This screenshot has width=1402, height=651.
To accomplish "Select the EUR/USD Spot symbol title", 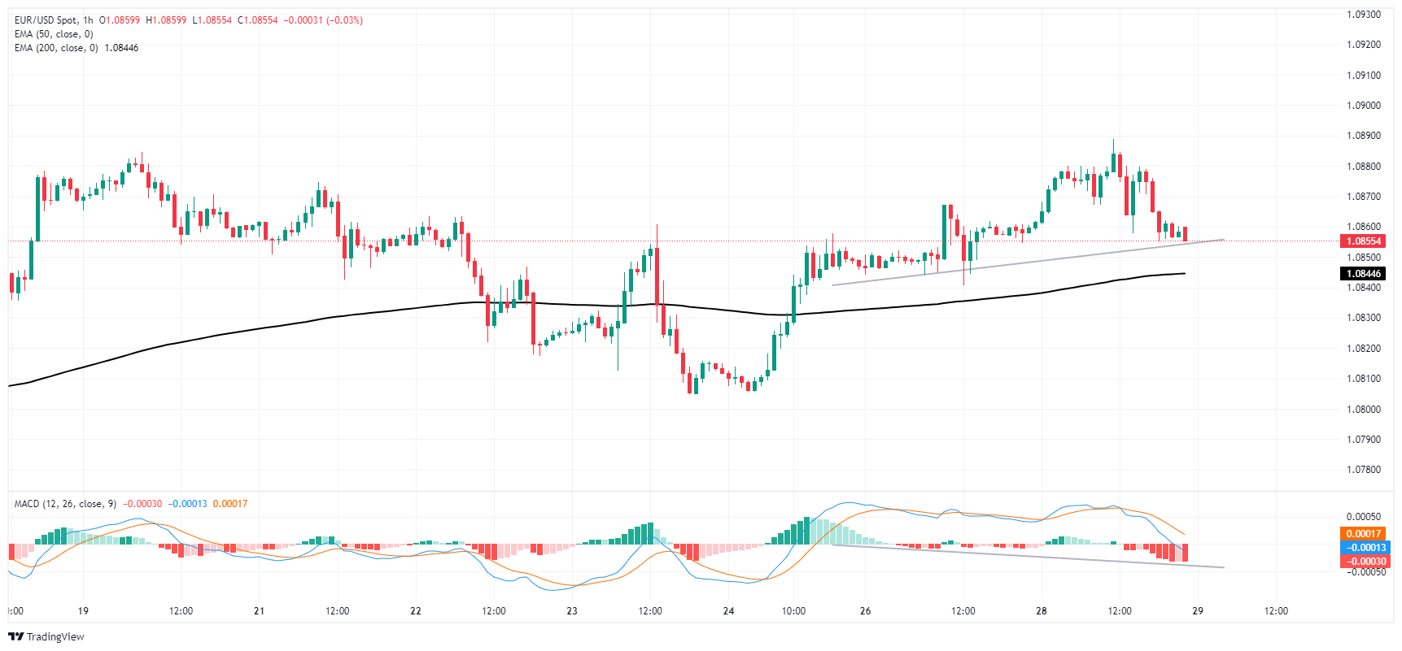I will pyautogui.click(x=46, y=20).
